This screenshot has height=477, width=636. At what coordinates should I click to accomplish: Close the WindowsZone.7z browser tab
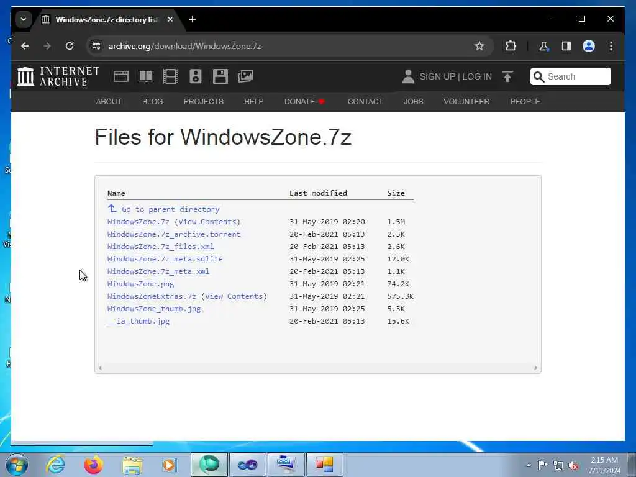tap(170, 19)
